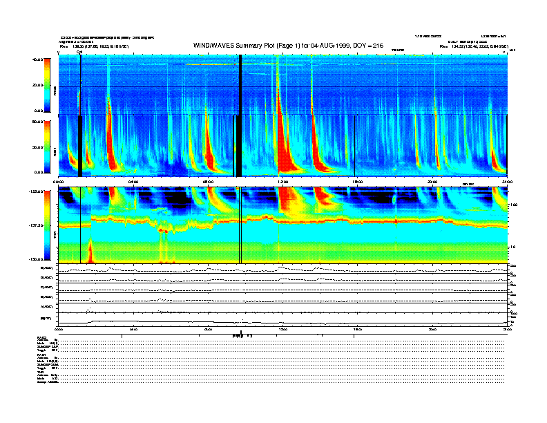Click the 30.00 color scale label

point(38,147)
